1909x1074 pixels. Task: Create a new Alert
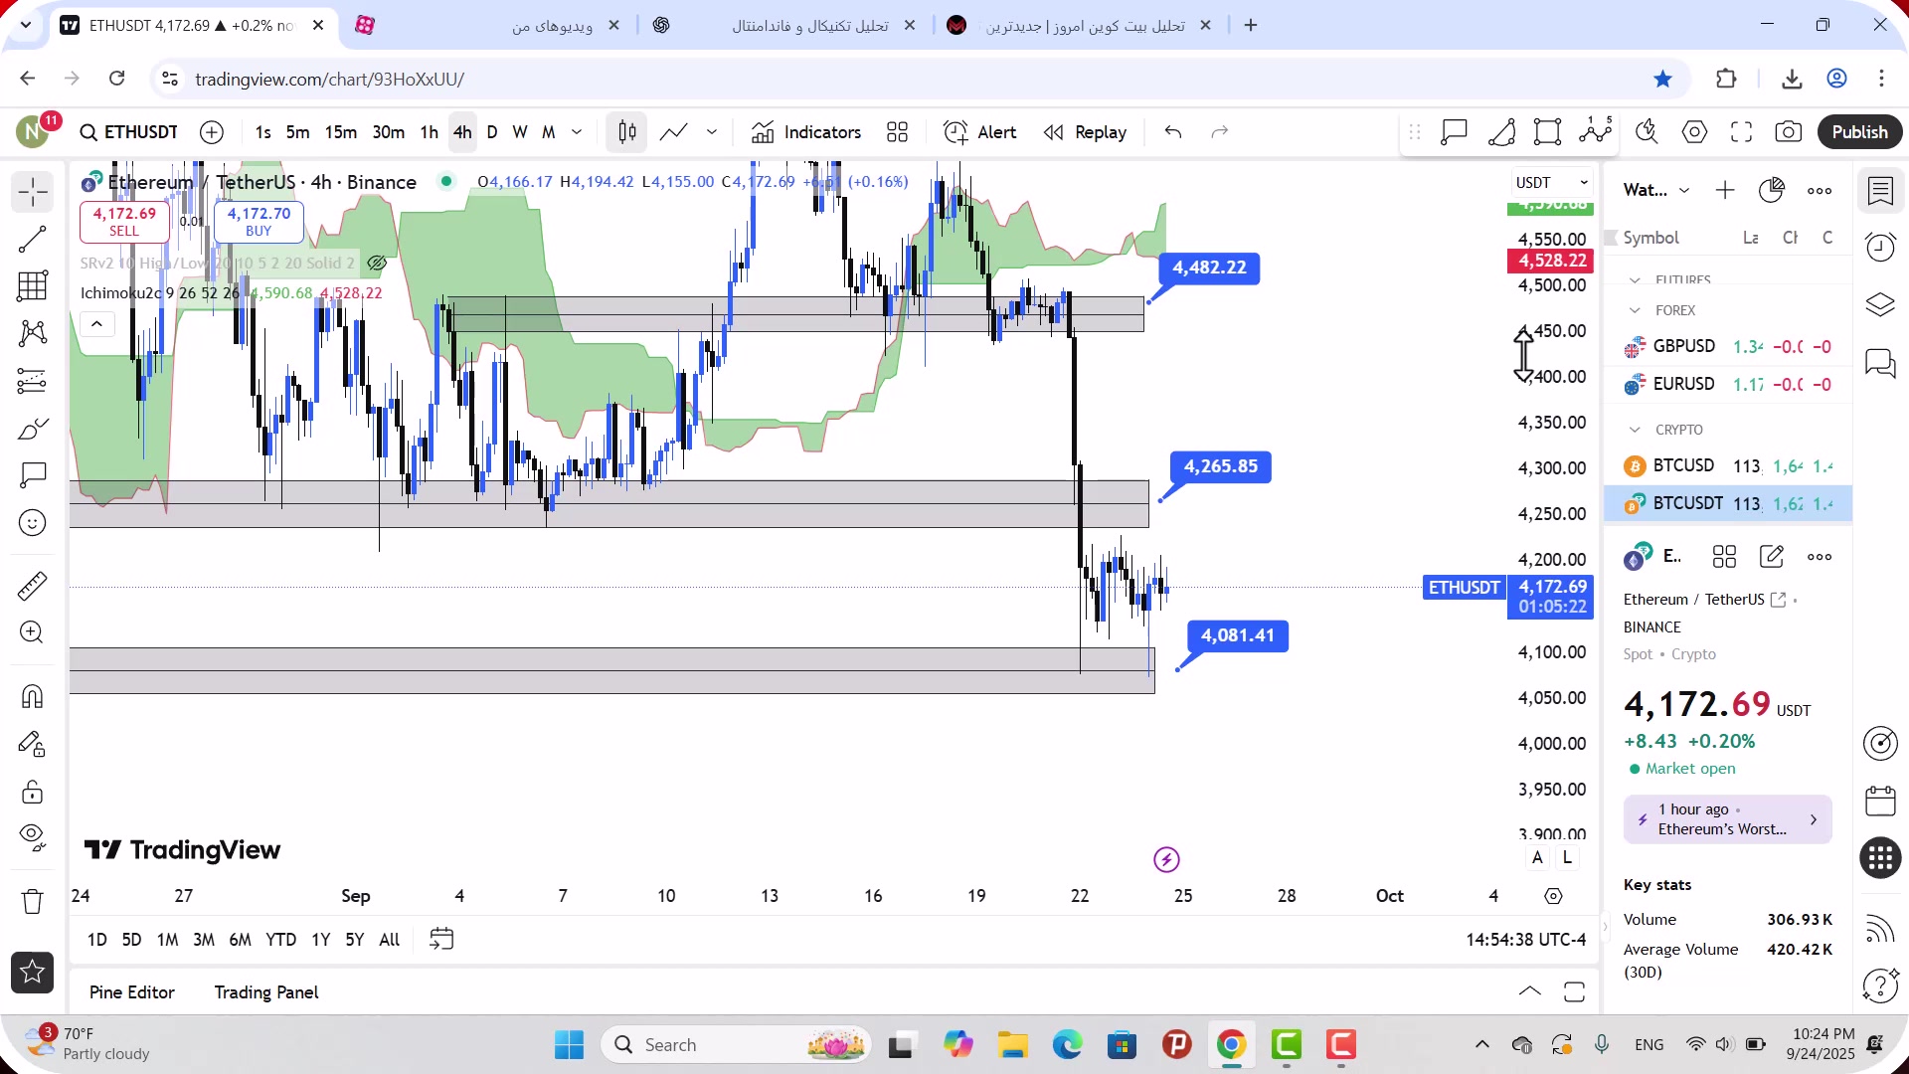point(980,132)
